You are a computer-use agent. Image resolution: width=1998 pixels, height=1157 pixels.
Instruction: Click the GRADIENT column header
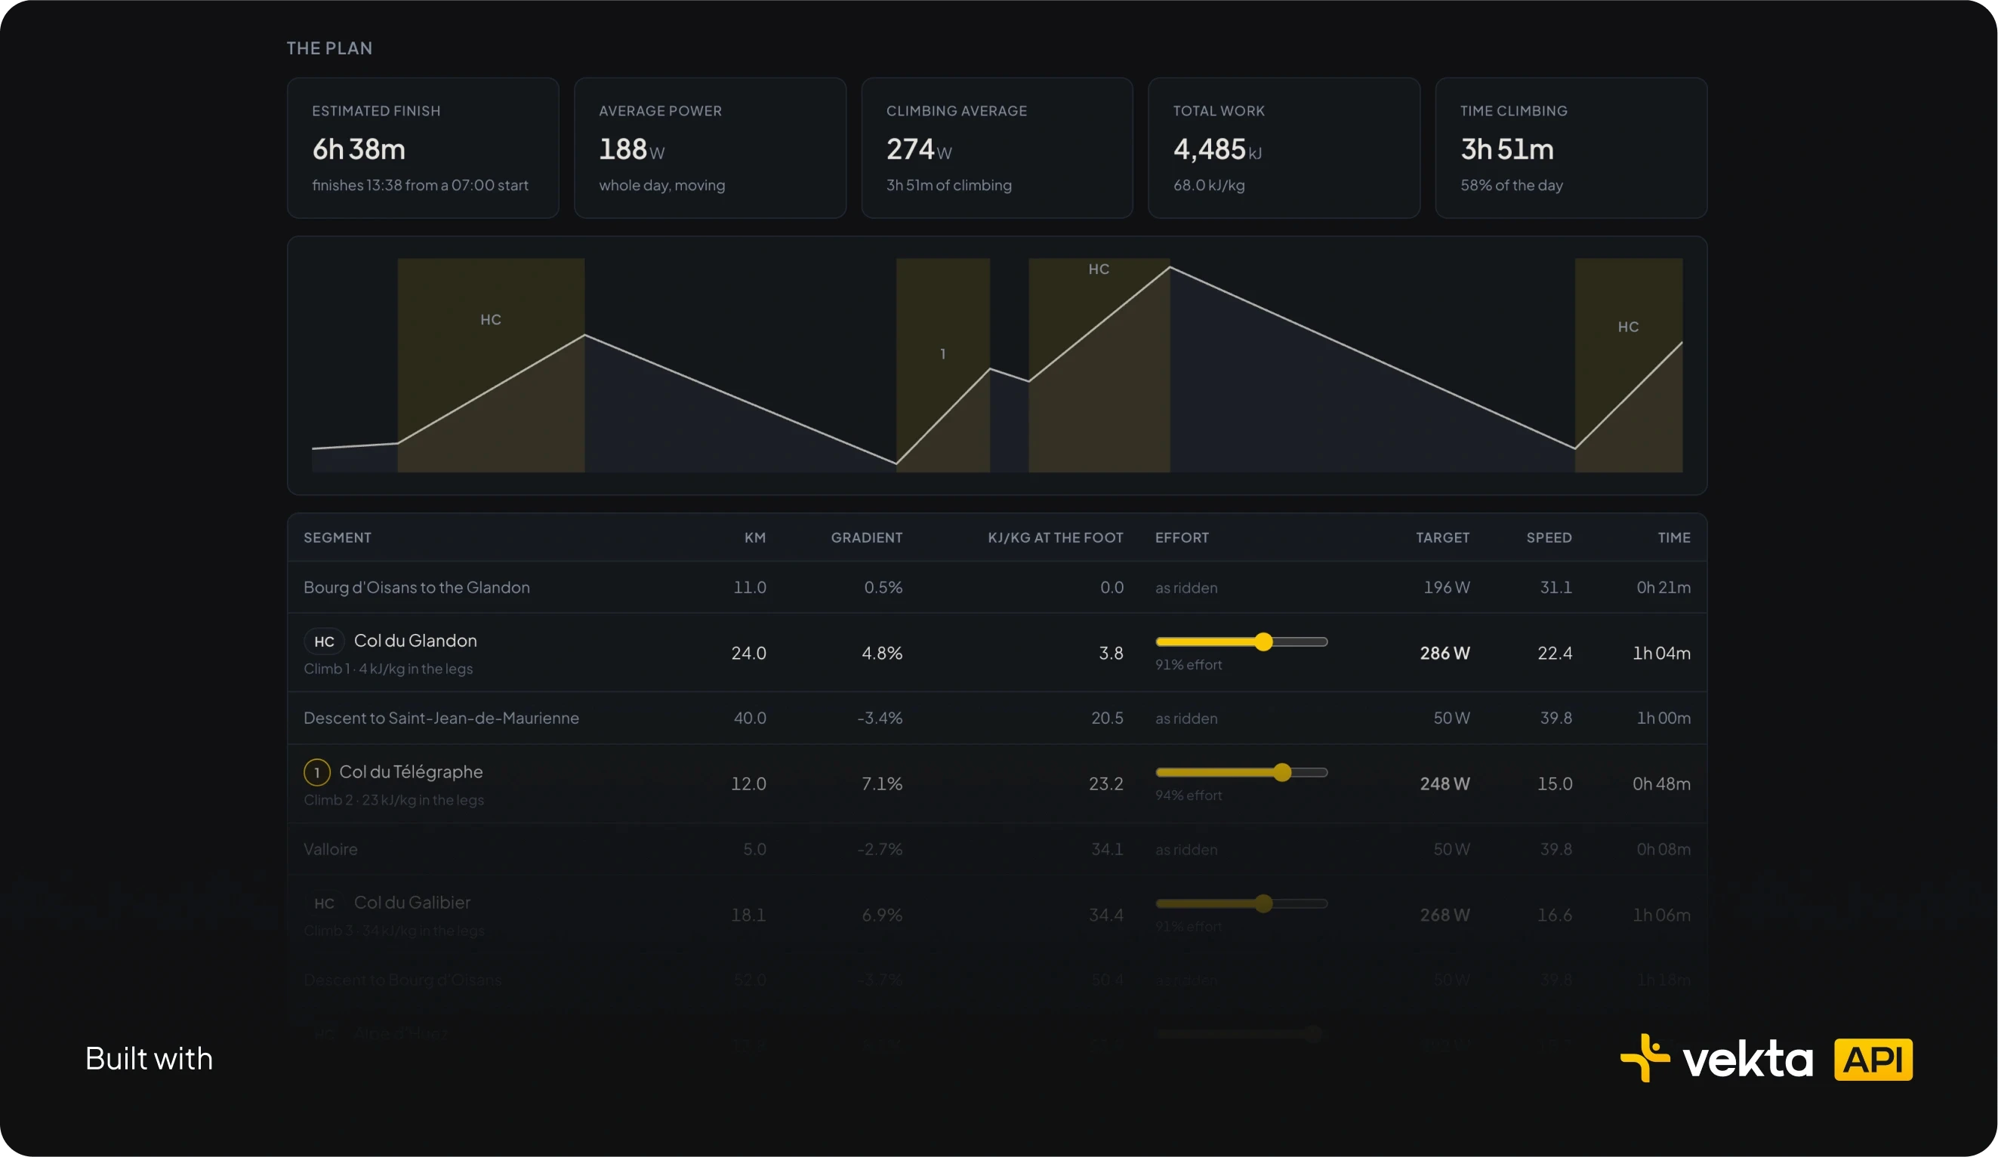(x=866, y=537)
